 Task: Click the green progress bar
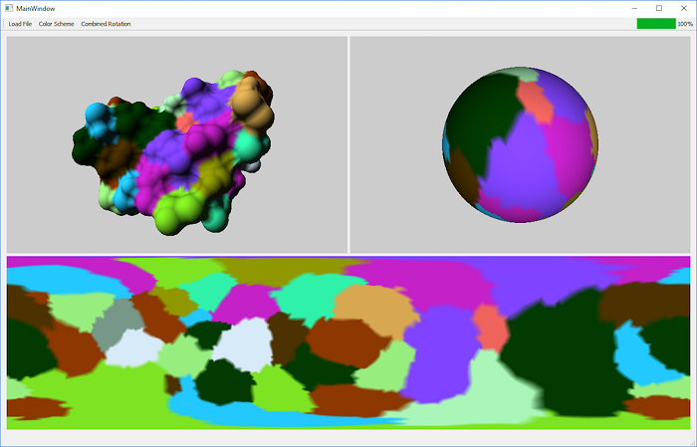(x=656, y=24)
